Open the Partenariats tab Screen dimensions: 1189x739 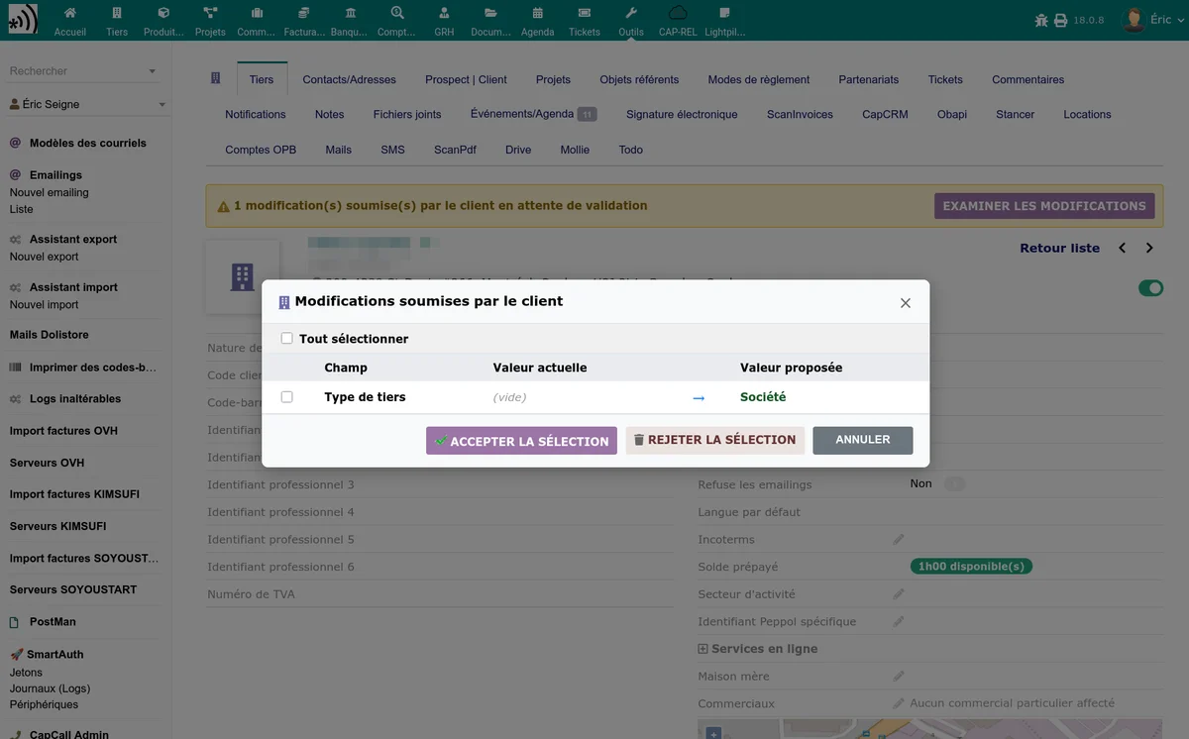[x=868, y=79]
